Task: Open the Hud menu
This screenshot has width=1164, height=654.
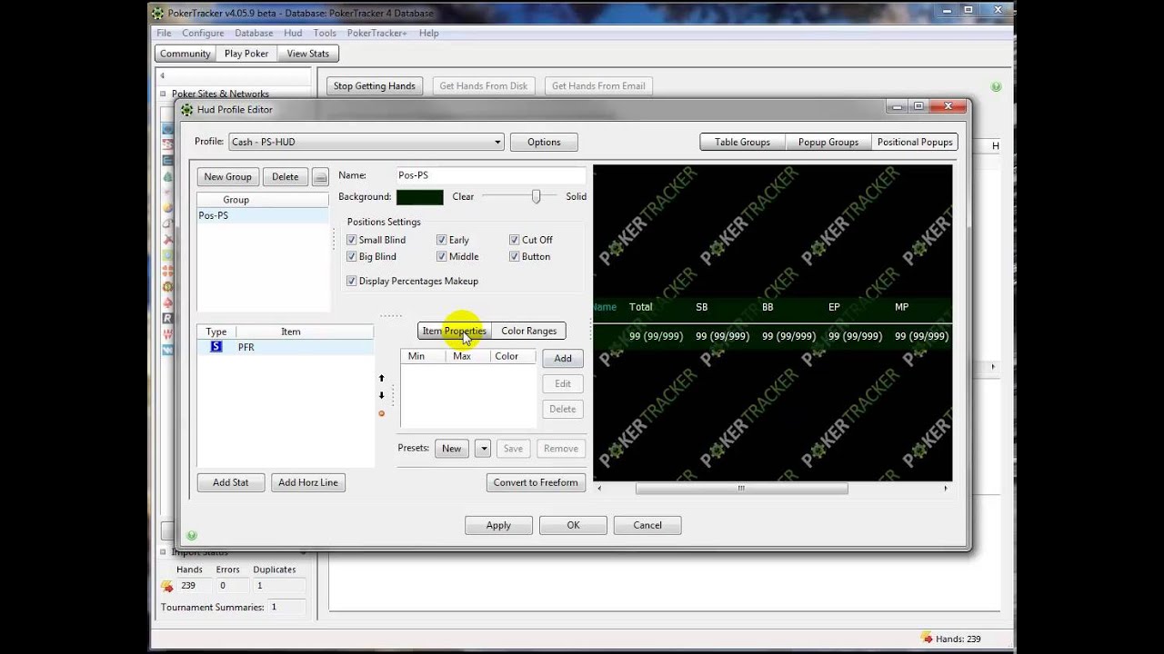Action: click(x=293, y=33)
